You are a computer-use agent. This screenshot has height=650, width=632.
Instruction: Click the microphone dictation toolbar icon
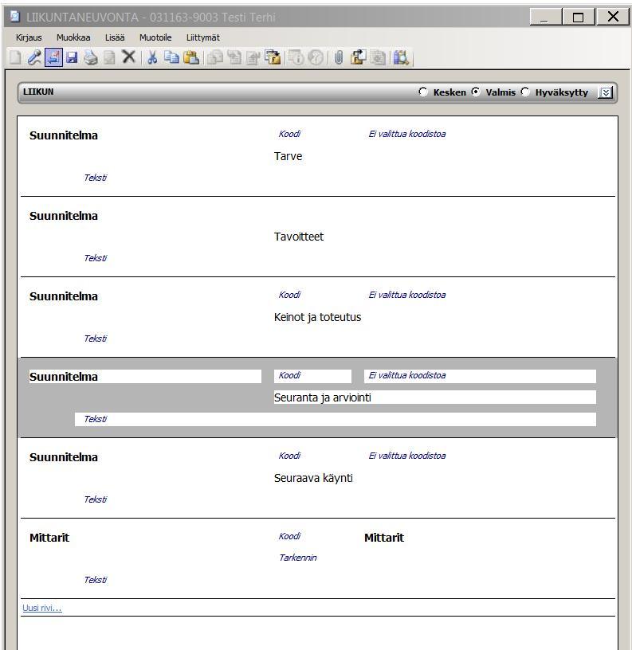pos(34,57)
